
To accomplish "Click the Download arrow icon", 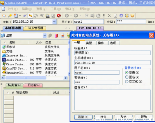I will pyautogui.click(x=67, y=16).
